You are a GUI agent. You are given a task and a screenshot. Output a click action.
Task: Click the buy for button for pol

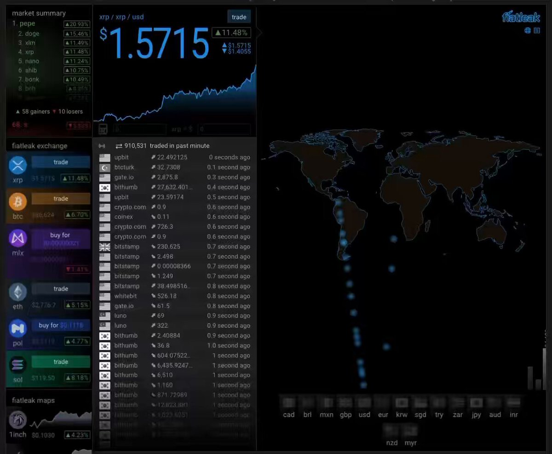pos(61,325)
